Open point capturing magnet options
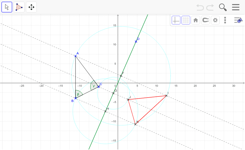This screenshot has height=150, width=245. click(205, 20)
